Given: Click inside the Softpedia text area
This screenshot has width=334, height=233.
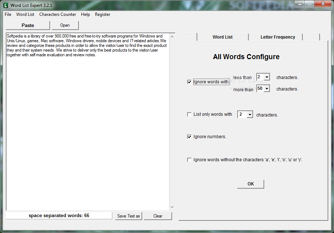Looking at the screenshot, I should click(x=88, y=122).
